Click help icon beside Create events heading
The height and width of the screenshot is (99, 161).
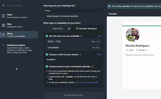[92, 67]
